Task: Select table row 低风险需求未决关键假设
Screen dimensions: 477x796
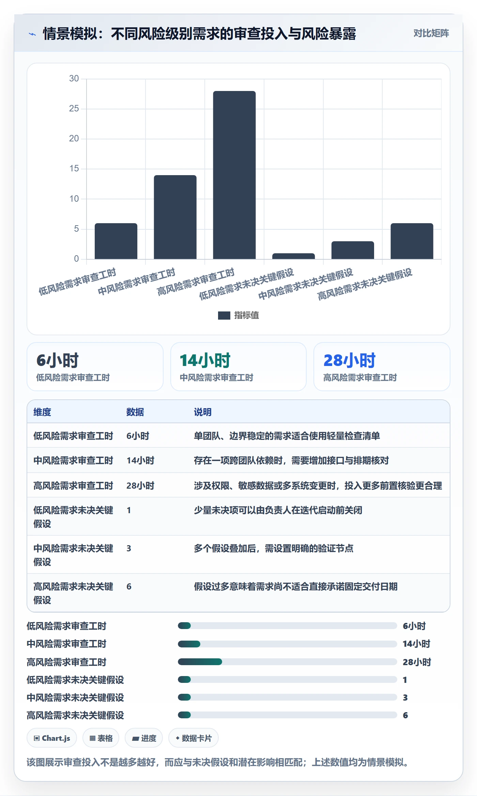Action: [x=238, y=516]
